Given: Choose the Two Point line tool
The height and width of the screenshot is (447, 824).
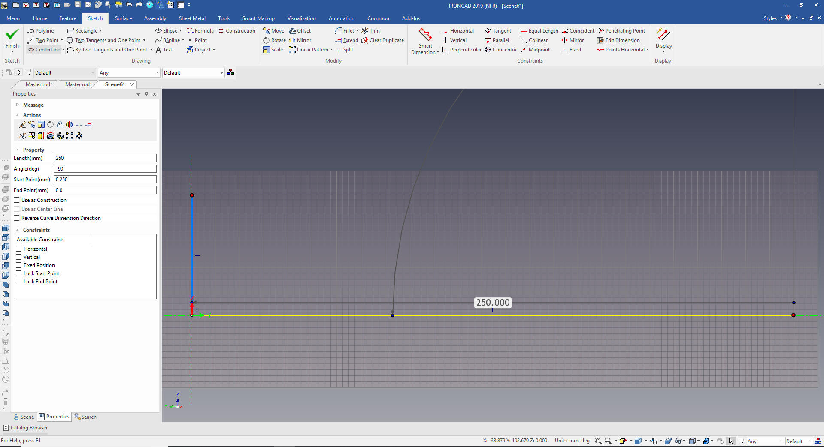Looking at the screenshot, I should 43,40.
